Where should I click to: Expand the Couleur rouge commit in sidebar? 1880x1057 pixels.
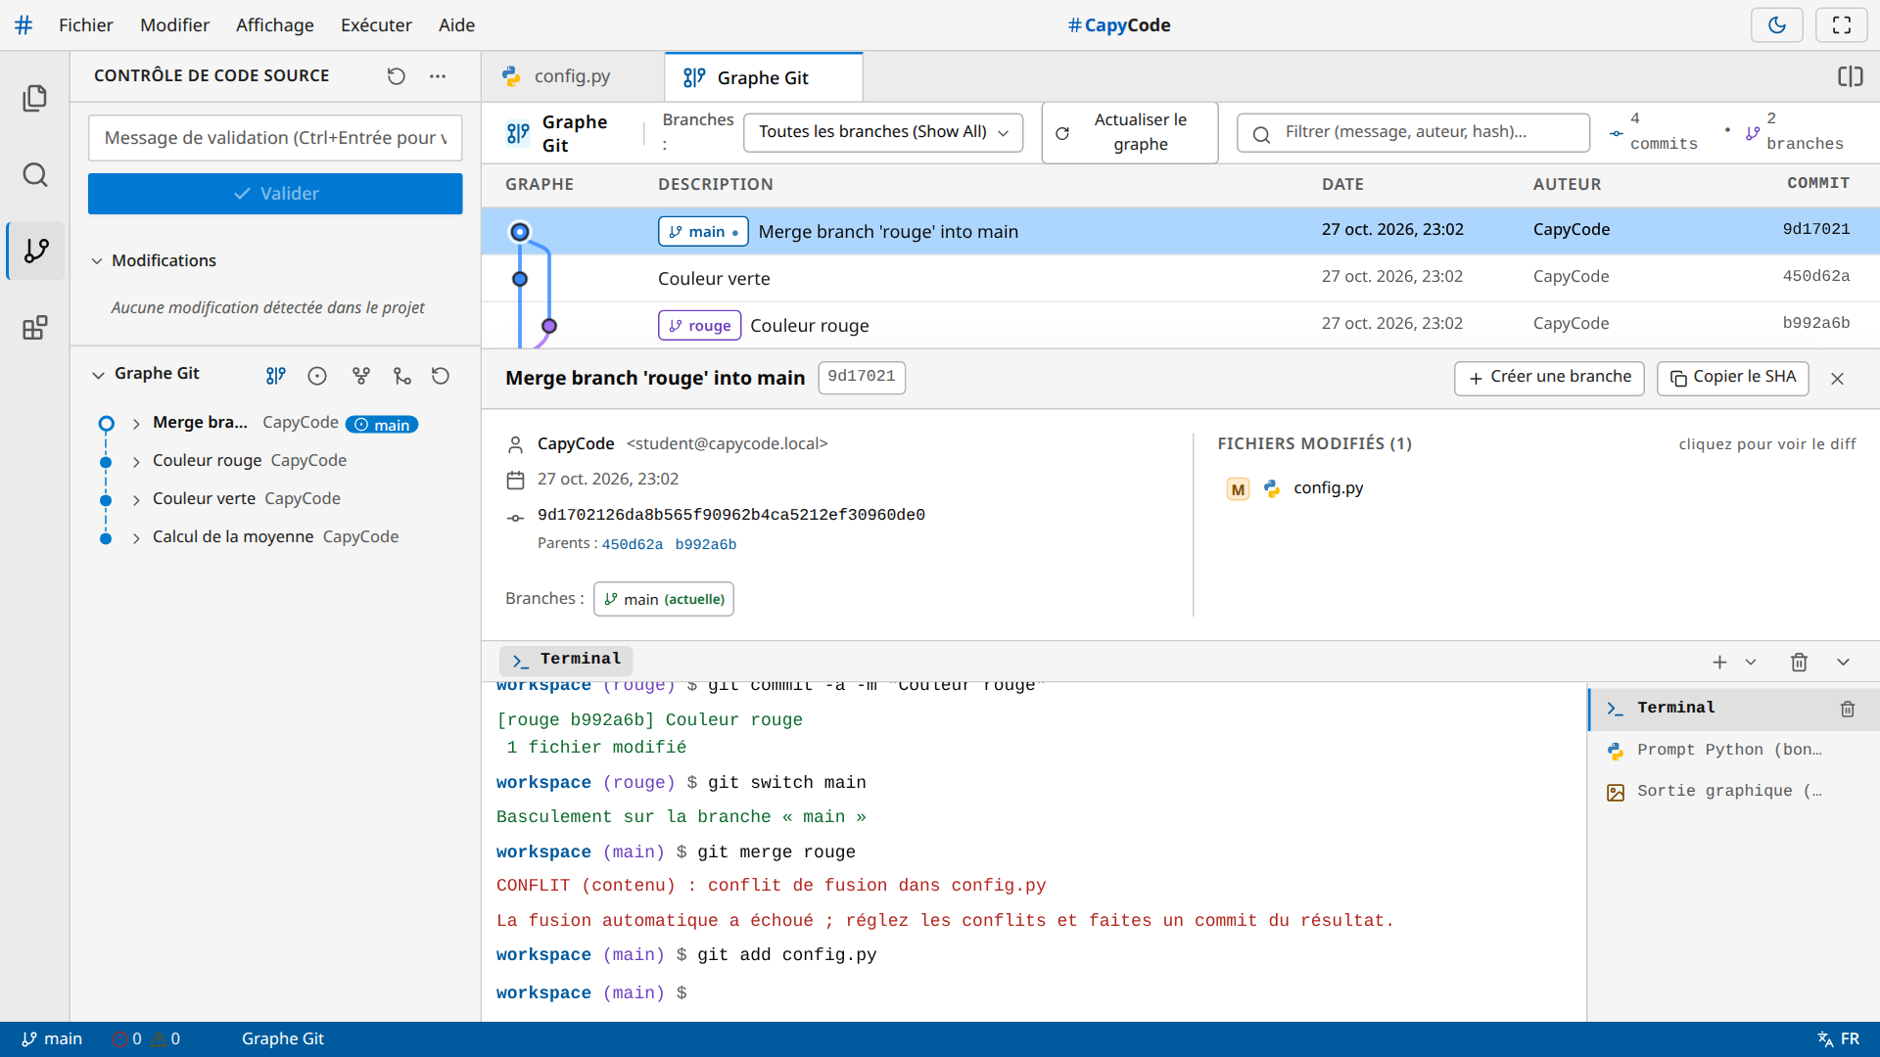coord(136,462)
